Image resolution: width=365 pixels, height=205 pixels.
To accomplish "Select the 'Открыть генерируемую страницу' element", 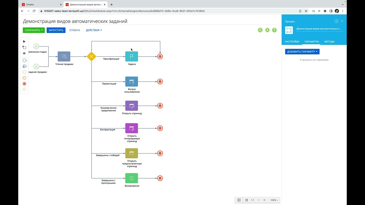I will 131,128.
